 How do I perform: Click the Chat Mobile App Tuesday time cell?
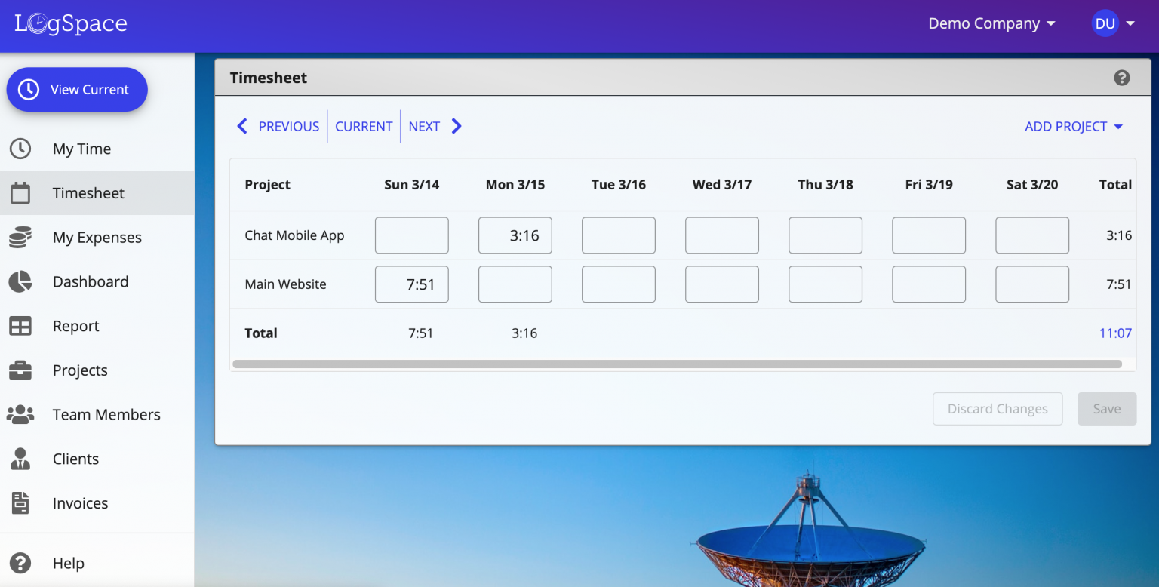(x=618, y=235)
